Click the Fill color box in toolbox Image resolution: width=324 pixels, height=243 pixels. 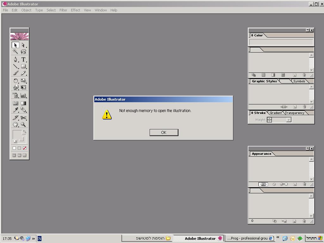point(17,135)
